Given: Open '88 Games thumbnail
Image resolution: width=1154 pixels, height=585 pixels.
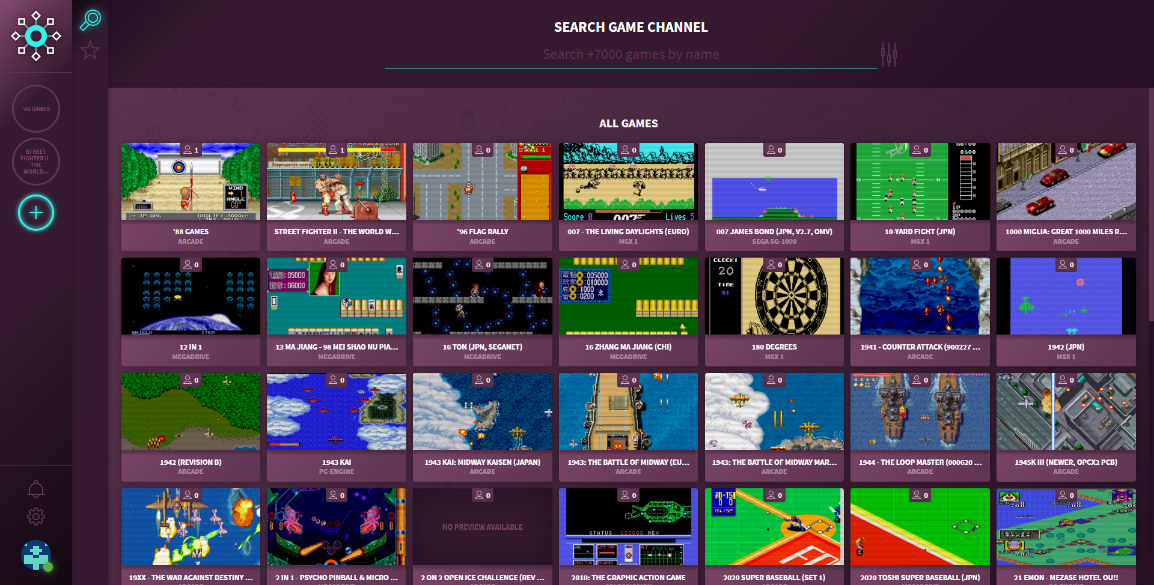Looking at the screenshot, I should [x=191, y=181].
